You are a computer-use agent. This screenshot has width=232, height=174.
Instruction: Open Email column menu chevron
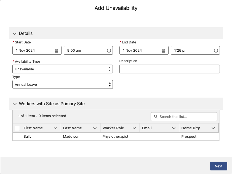pos(174,128)
